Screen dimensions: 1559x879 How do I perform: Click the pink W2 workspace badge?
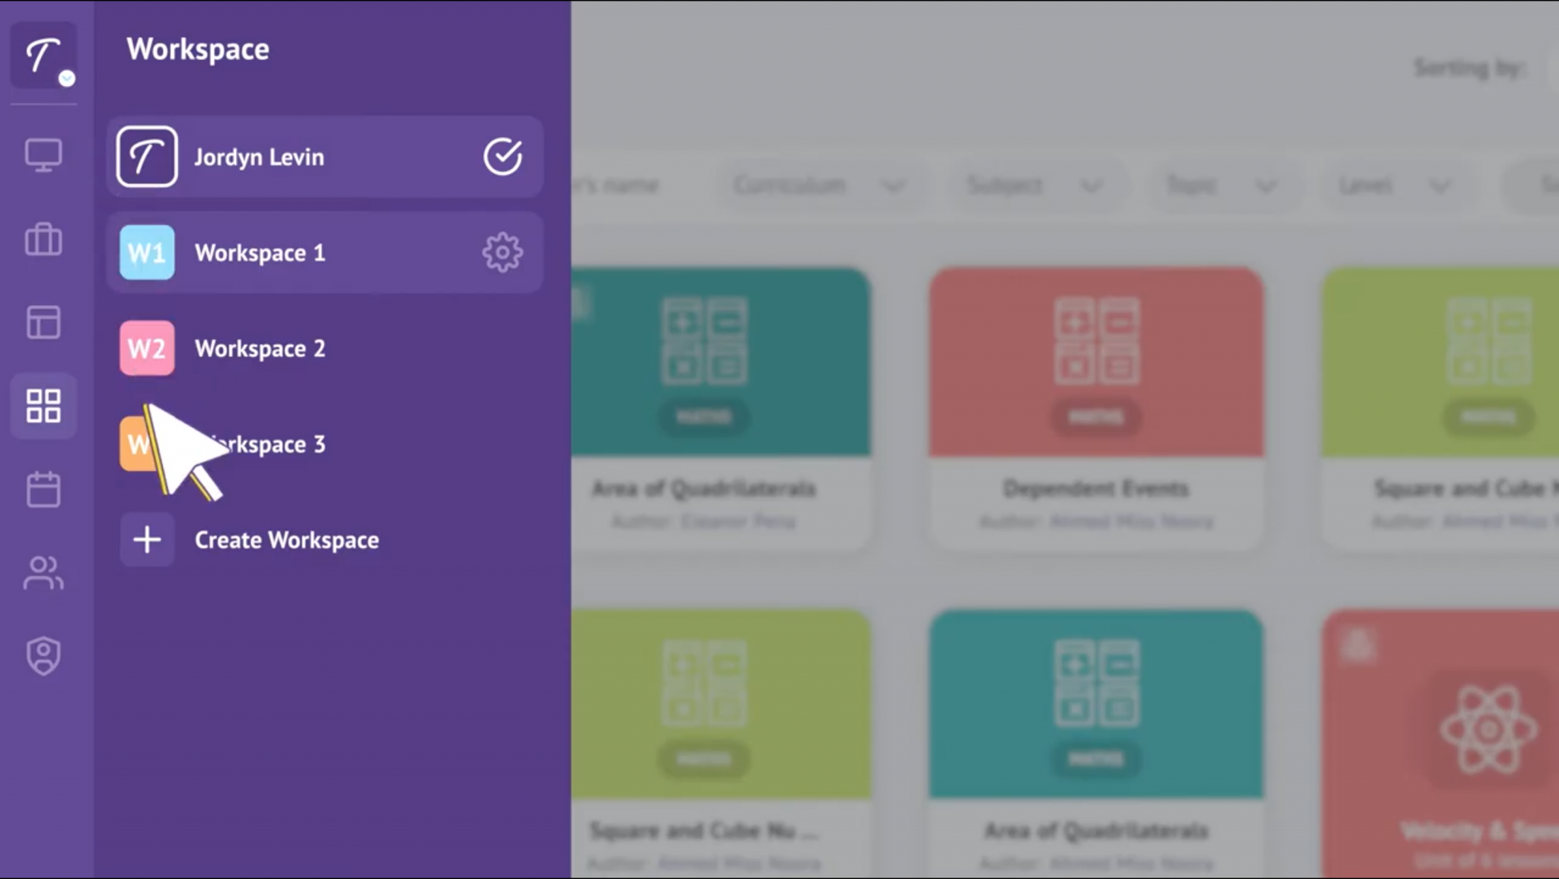[147, 349]
